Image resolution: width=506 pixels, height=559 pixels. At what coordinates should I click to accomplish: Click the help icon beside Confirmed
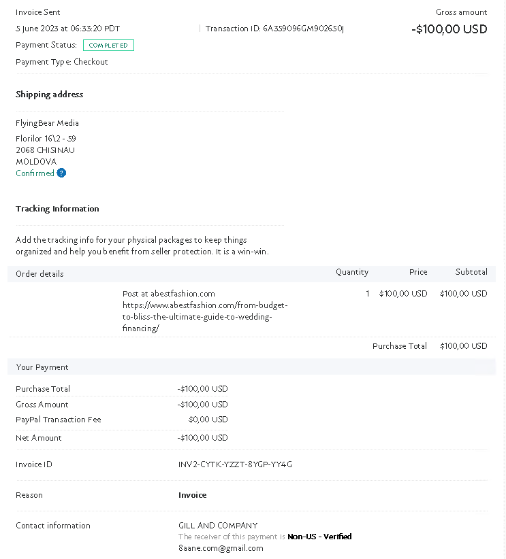[x=61, y=173]
